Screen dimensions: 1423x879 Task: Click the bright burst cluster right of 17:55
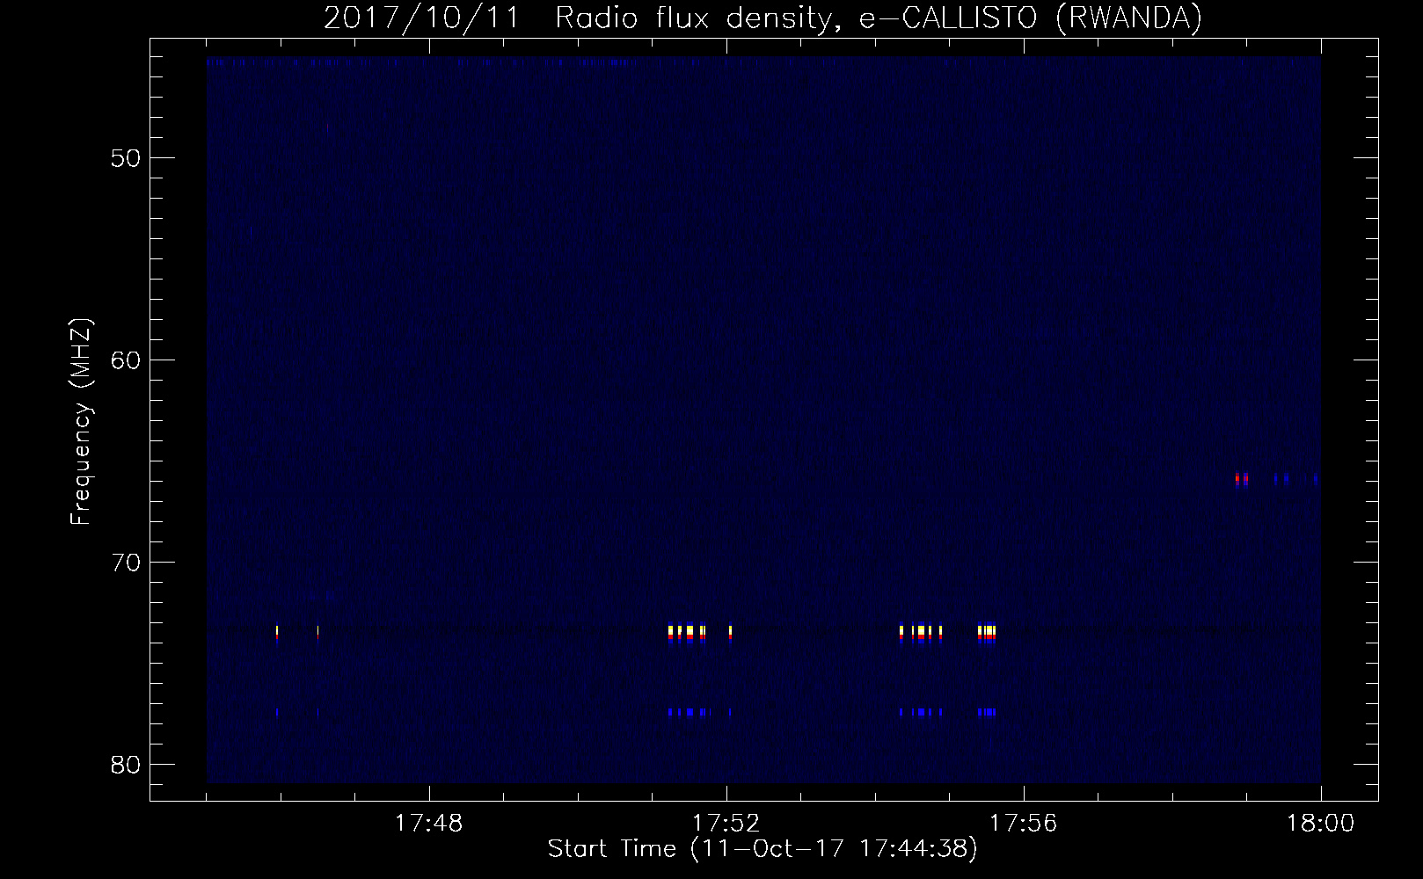coord(987,634)
